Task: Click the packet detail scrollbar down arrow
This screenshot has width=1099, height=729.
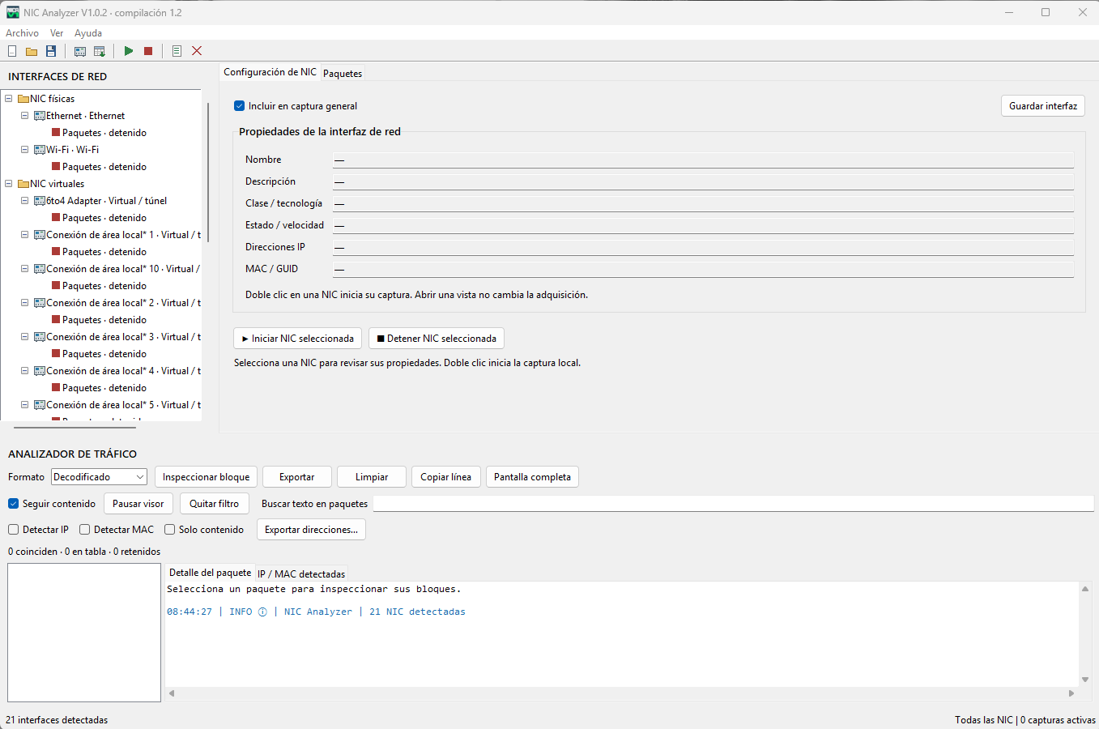Action: click(x=1085, y=680)
